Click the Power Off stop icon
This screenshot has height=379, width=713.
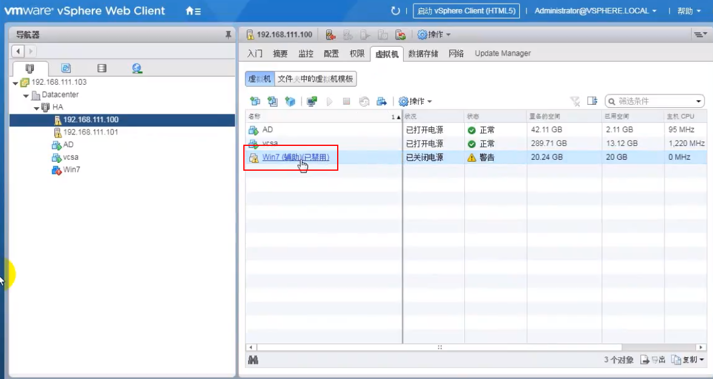tap(346, 101)
